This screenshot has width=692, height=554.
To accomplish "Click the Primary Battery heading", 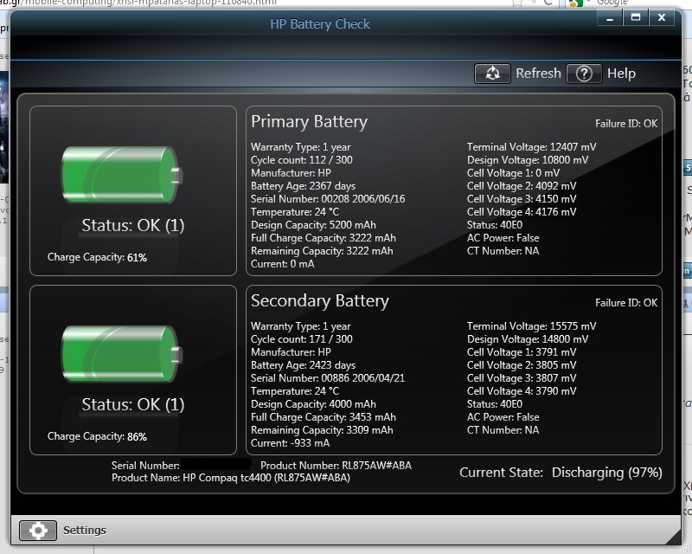I will click(309, 122).
